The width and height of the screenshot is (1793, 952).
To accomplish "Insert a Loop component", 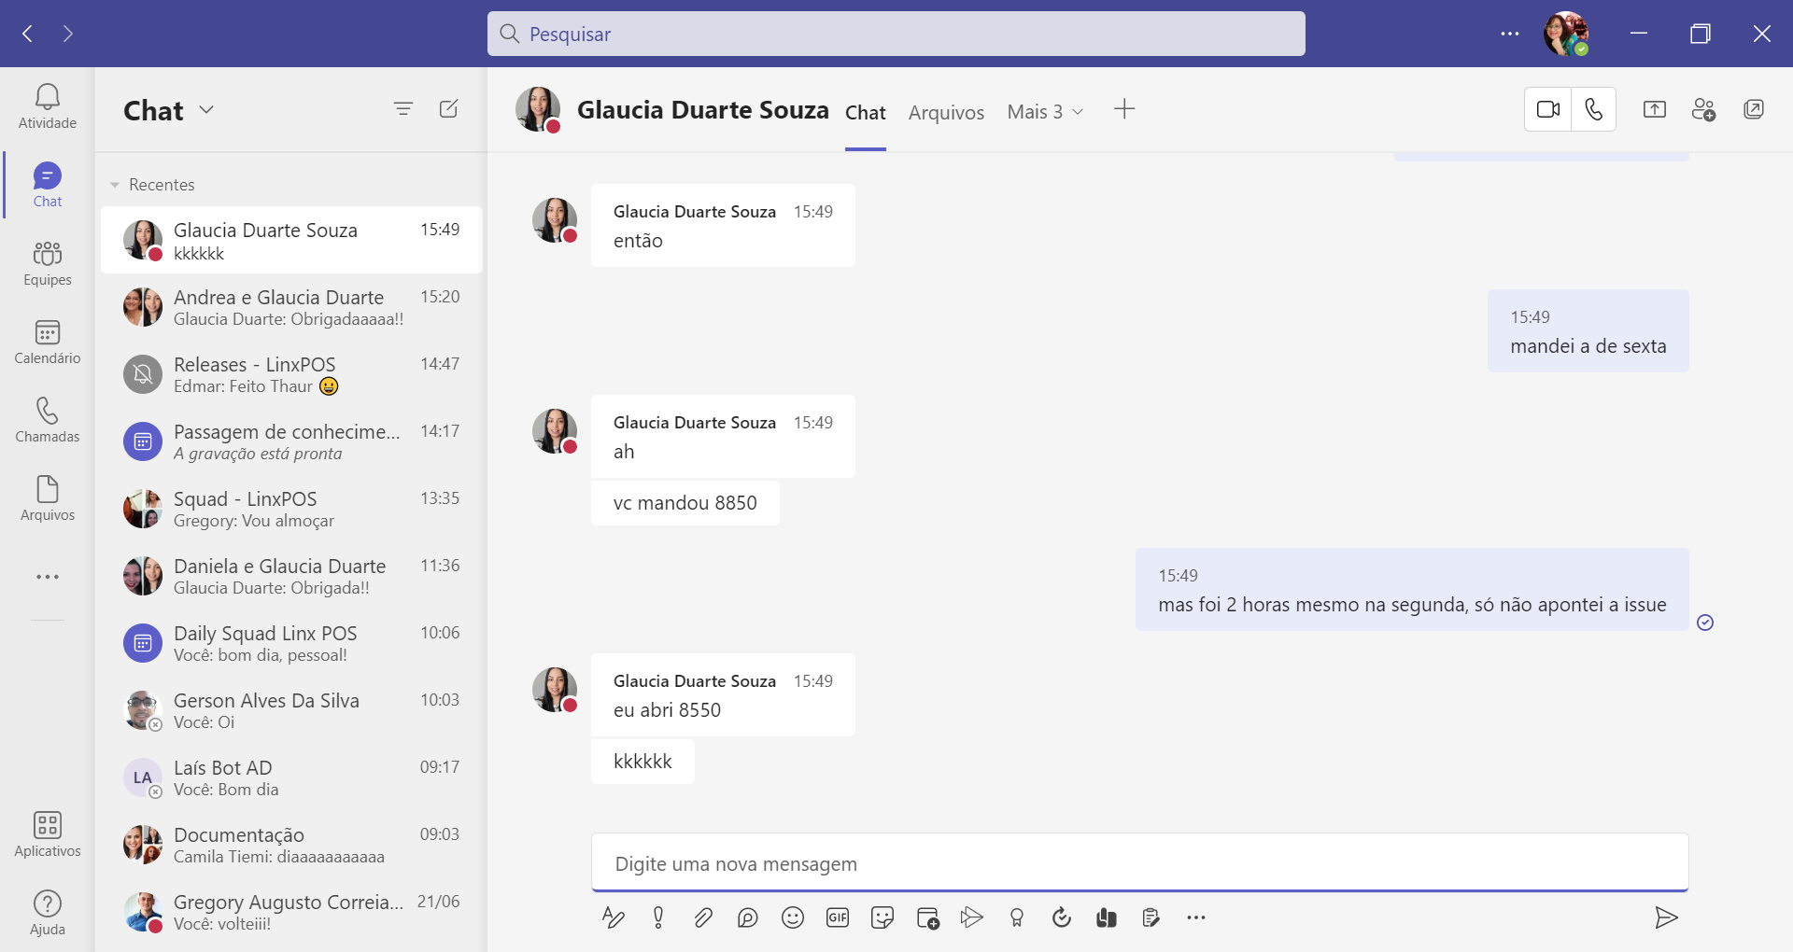I will pos(748,918).
